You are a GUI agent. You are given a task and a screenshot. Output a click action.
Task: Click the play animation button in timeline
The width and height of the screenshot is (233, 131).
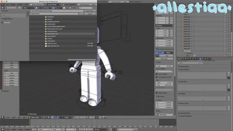[x=87, y=130]
